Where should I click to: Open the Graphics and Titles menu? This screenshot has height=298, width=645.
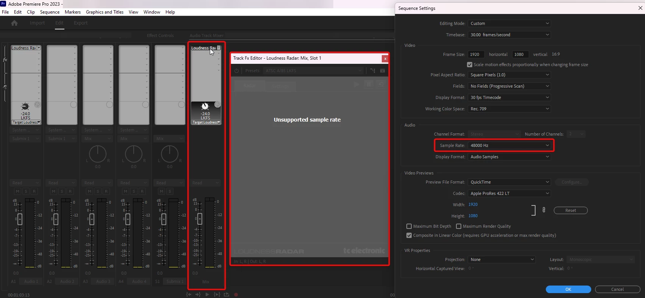click(x=105, y=12)
